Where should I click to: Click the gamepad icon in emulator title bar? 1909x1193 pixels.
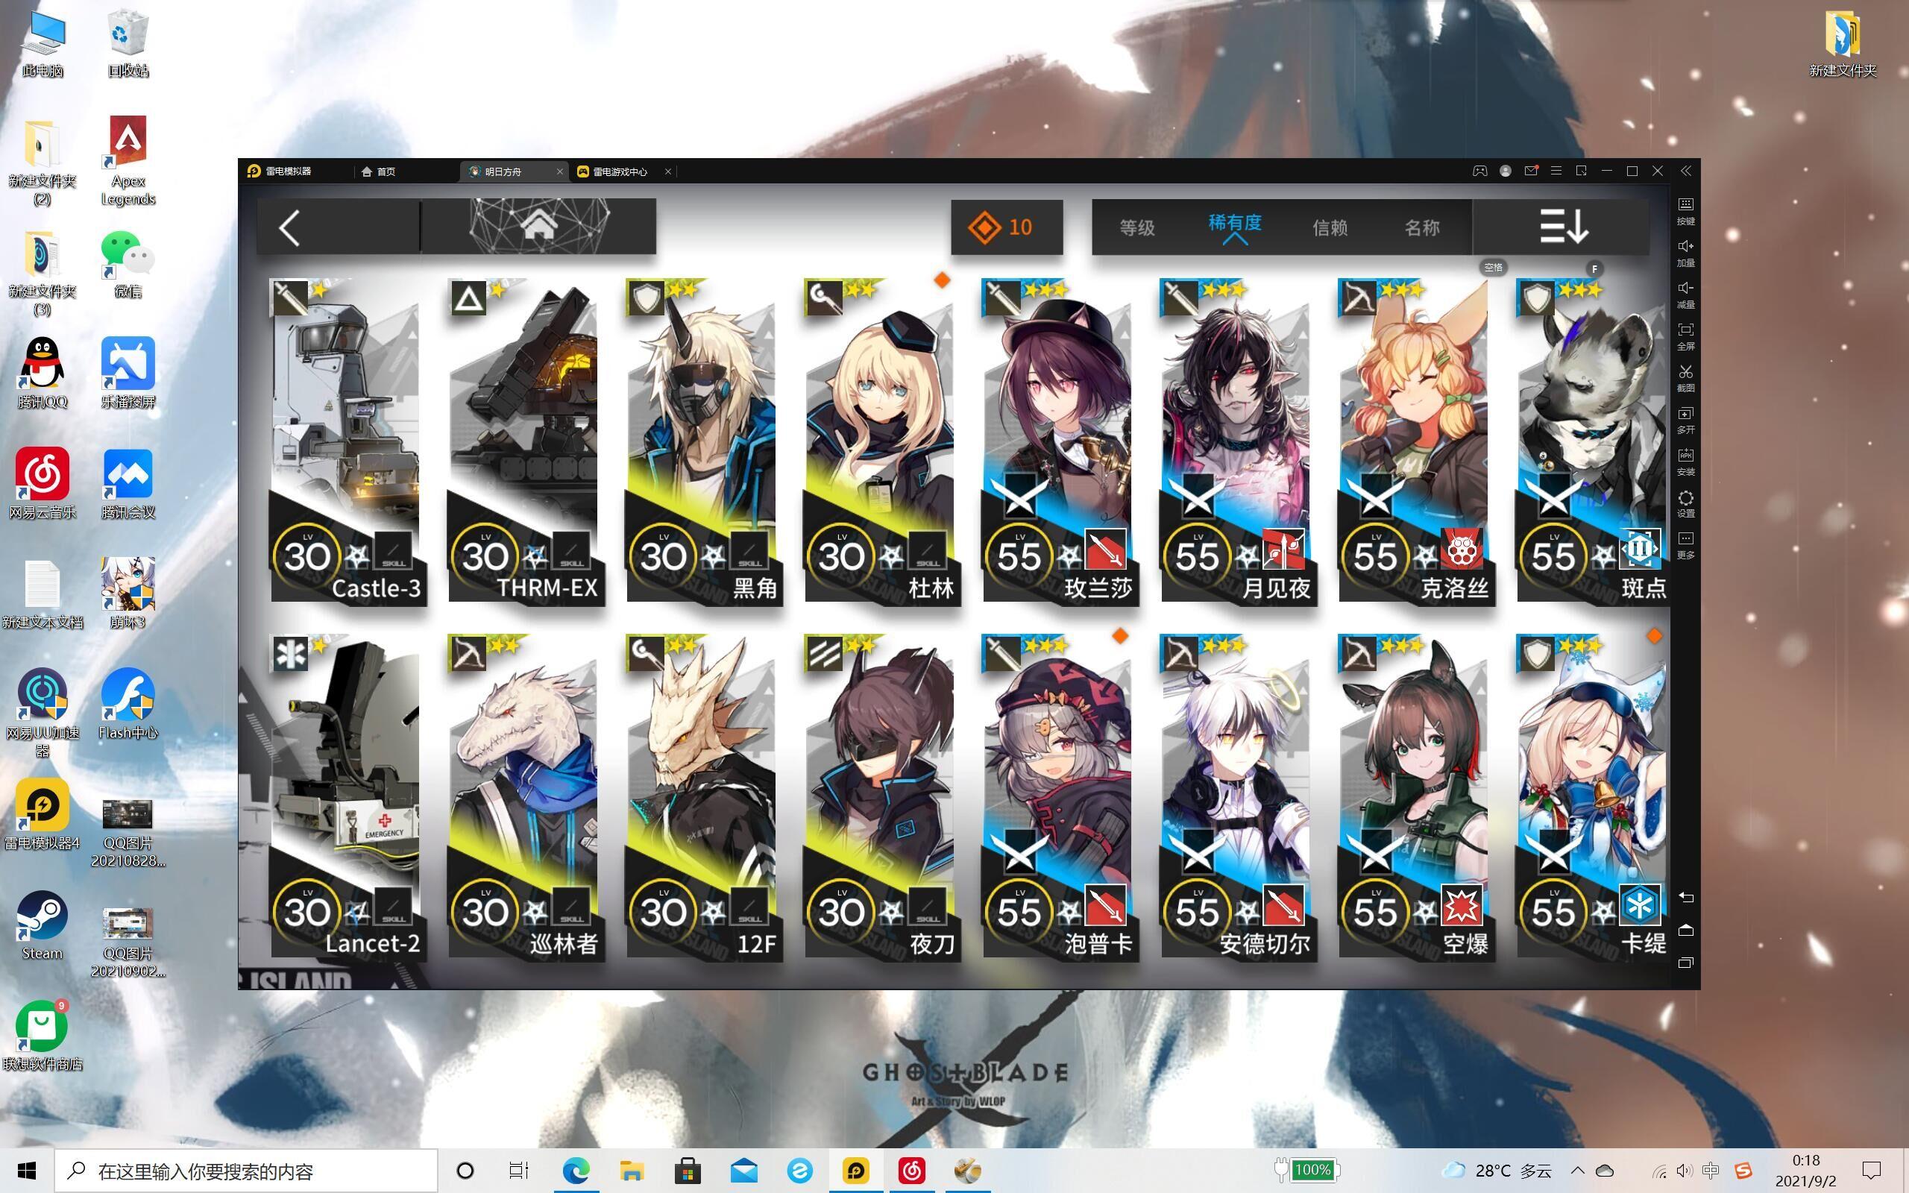(x=1479, y=171)
